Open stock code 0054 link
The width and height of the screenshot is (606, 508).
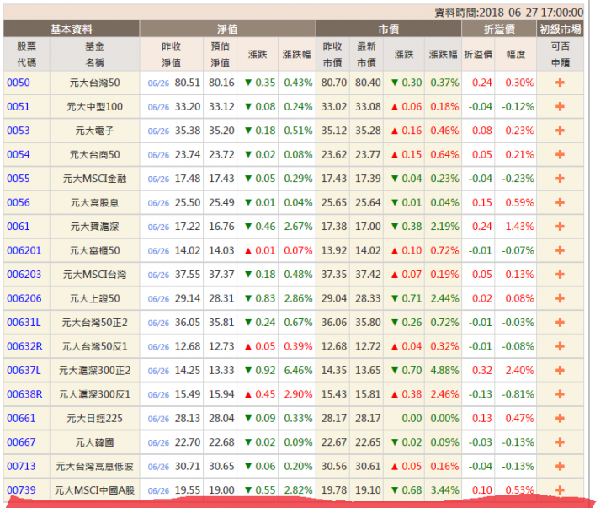pos(19,154)
